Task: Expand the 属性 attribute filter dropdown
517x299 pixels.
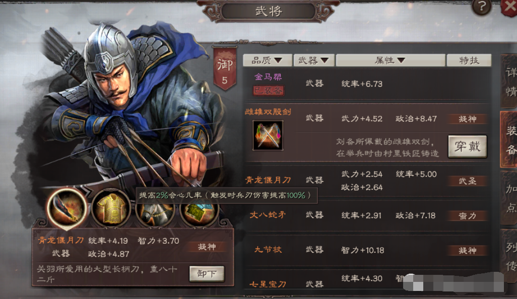Action: coord(391,60)
